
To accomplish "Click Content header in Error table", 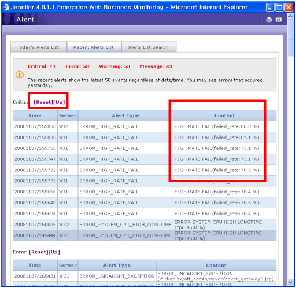I will pos(216,265).
